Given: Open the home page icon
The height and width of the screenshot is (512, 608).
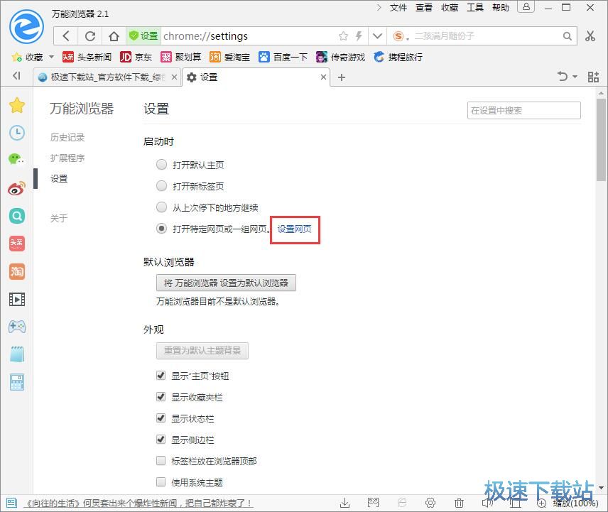Looking at the screenshot, I should tap(114, 36).
